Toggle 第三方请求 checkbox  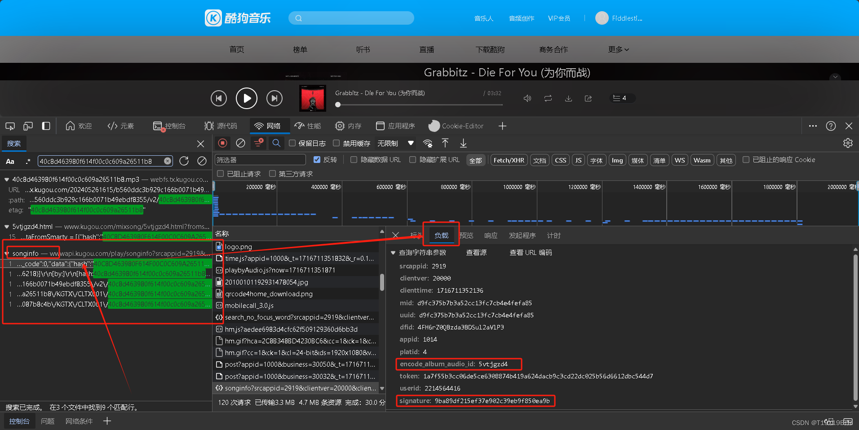(x=272, y=174)
